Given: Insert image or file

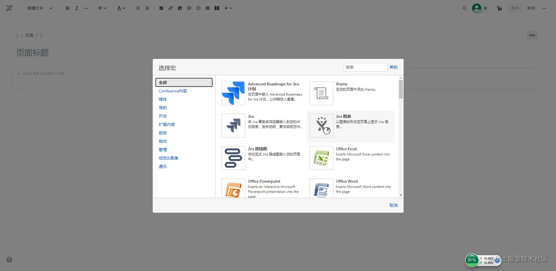Looking at the screenshot, I should (180, 8).
